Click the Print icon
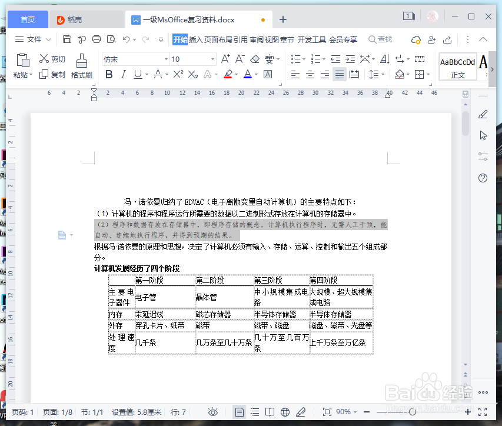This screenshot has height=426, width=502. pos(97,39)
